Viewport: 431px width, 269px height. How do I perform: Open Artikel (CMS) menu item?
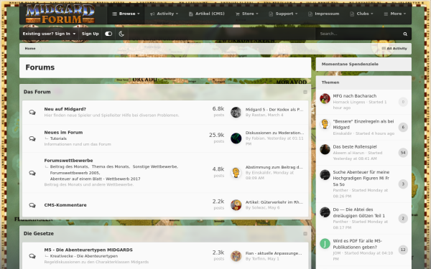[x=207, y=14]
